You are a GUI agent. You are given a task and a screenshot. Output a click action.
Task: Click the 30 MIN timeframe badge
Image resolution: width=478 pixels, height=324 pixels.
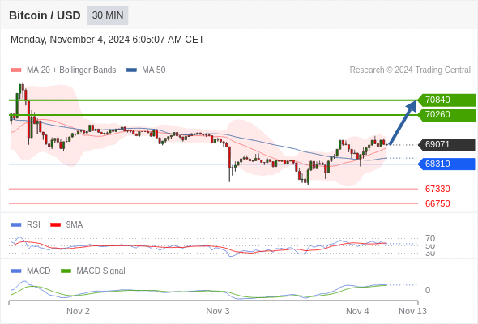(108, 15)
